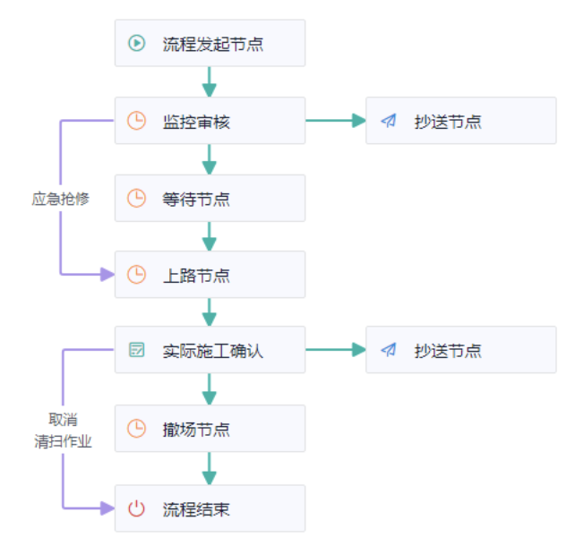Click the paper plane icon of the 抄送节点 linked from 监控审核
Image resolution: width=584 pixels, height=537 pixels.
coord(388,121)
